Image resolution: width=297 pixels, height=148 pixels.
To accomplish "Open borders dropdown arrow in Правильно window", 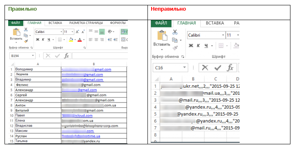I will coord(64,40).
